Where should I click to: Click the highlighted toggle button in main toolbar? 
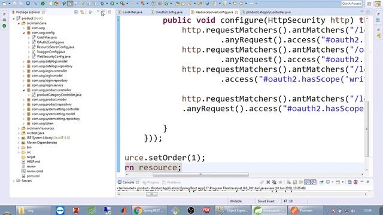pyautogui.click(x=70, y=4)
